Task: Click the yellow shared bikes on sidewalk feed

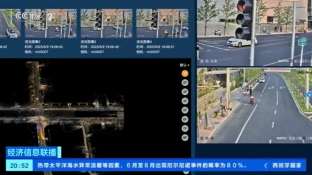Action: (219, 114)
